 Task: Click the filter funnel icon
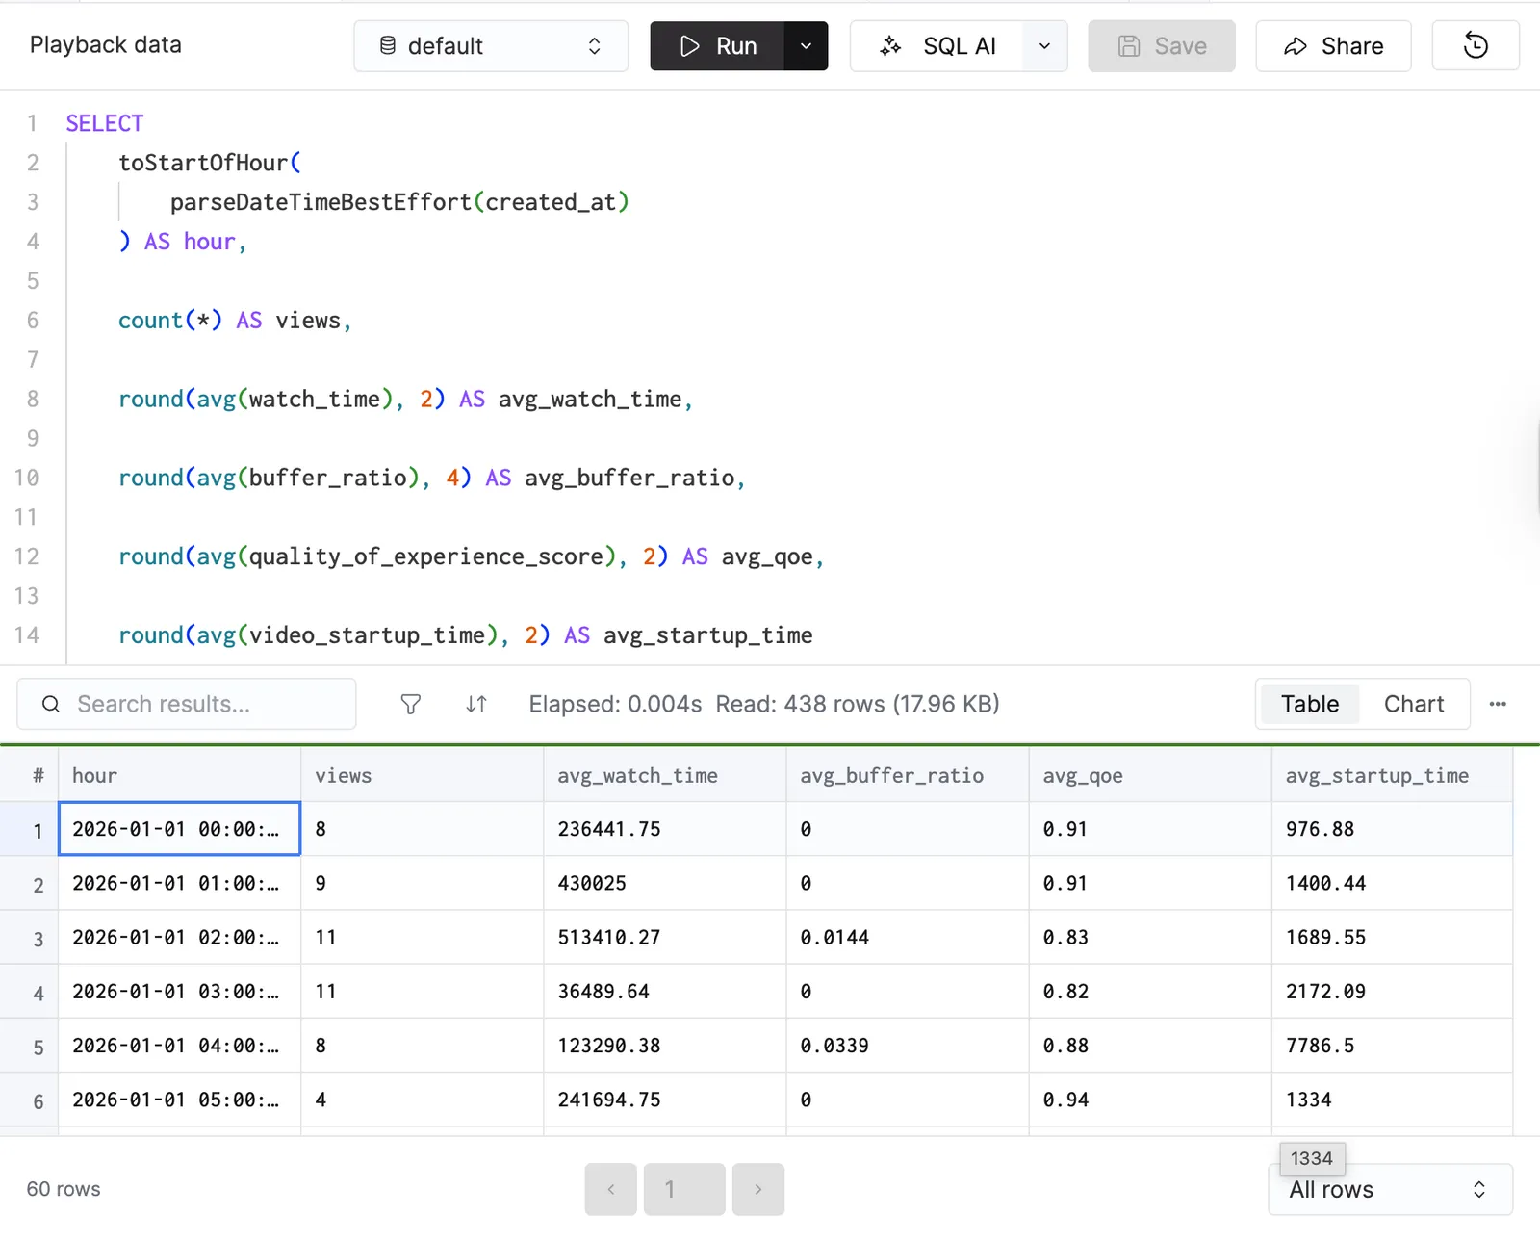tap(411, 705)
